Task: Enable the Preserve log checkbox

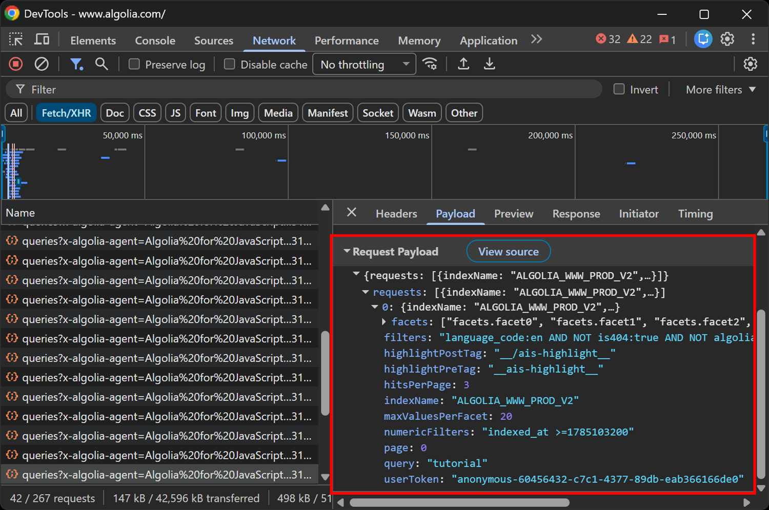Action: (x=134, y=64)
